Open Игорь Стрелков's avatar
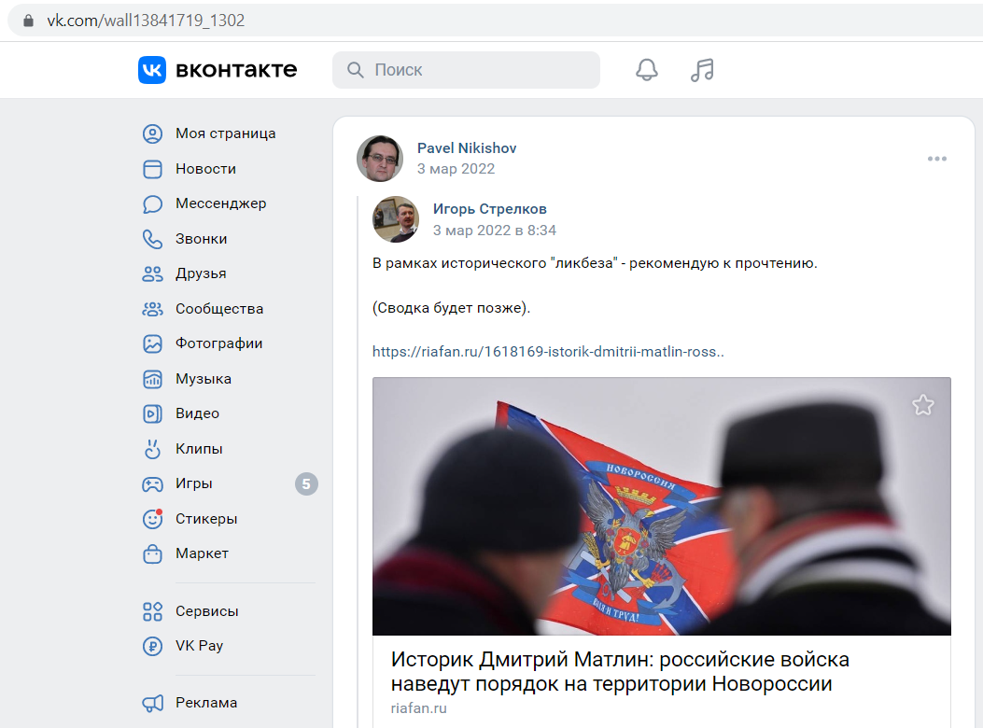This screenshot has height=728, width=983. (x=396, y=219)
